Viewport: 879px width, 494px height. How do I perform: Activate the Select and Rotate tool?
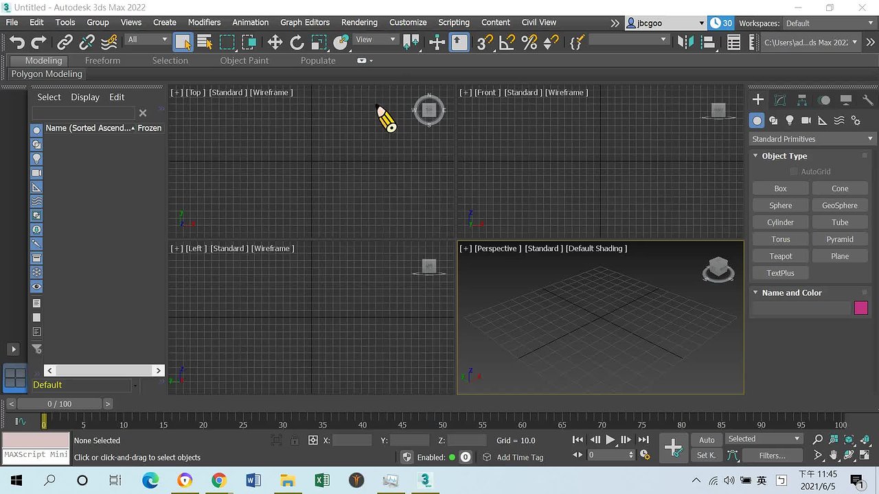tap(297, 43)
